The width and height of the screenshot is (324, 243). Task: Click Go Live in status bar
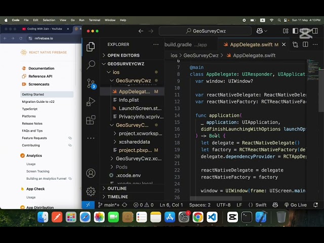296,205
